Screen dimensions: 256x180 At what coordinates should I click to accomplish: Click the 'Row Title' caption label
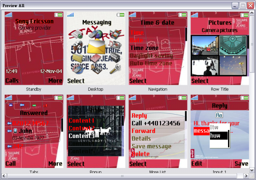click(x=220, y=89)
